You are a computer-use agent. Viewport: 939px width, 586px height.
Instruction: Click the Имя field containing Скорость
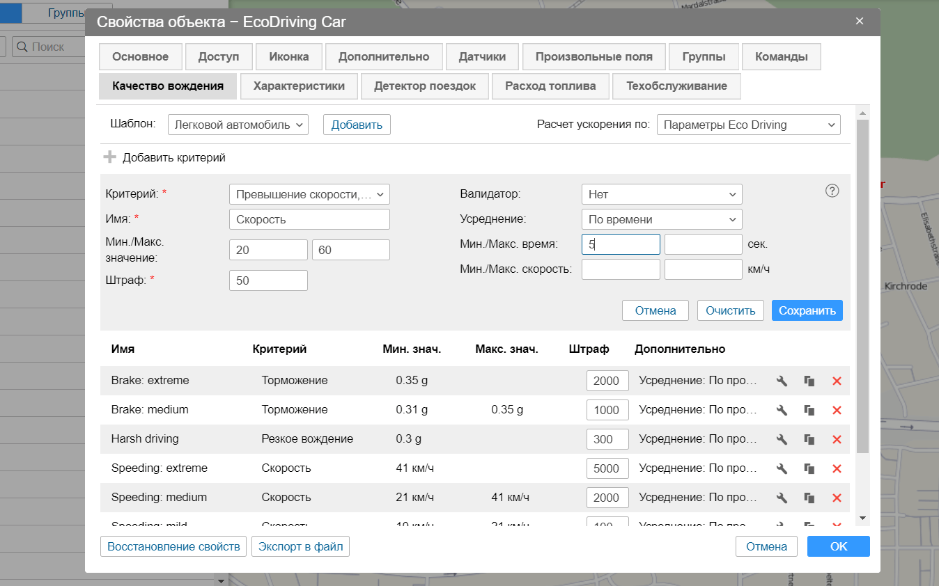tap(309, 219)
